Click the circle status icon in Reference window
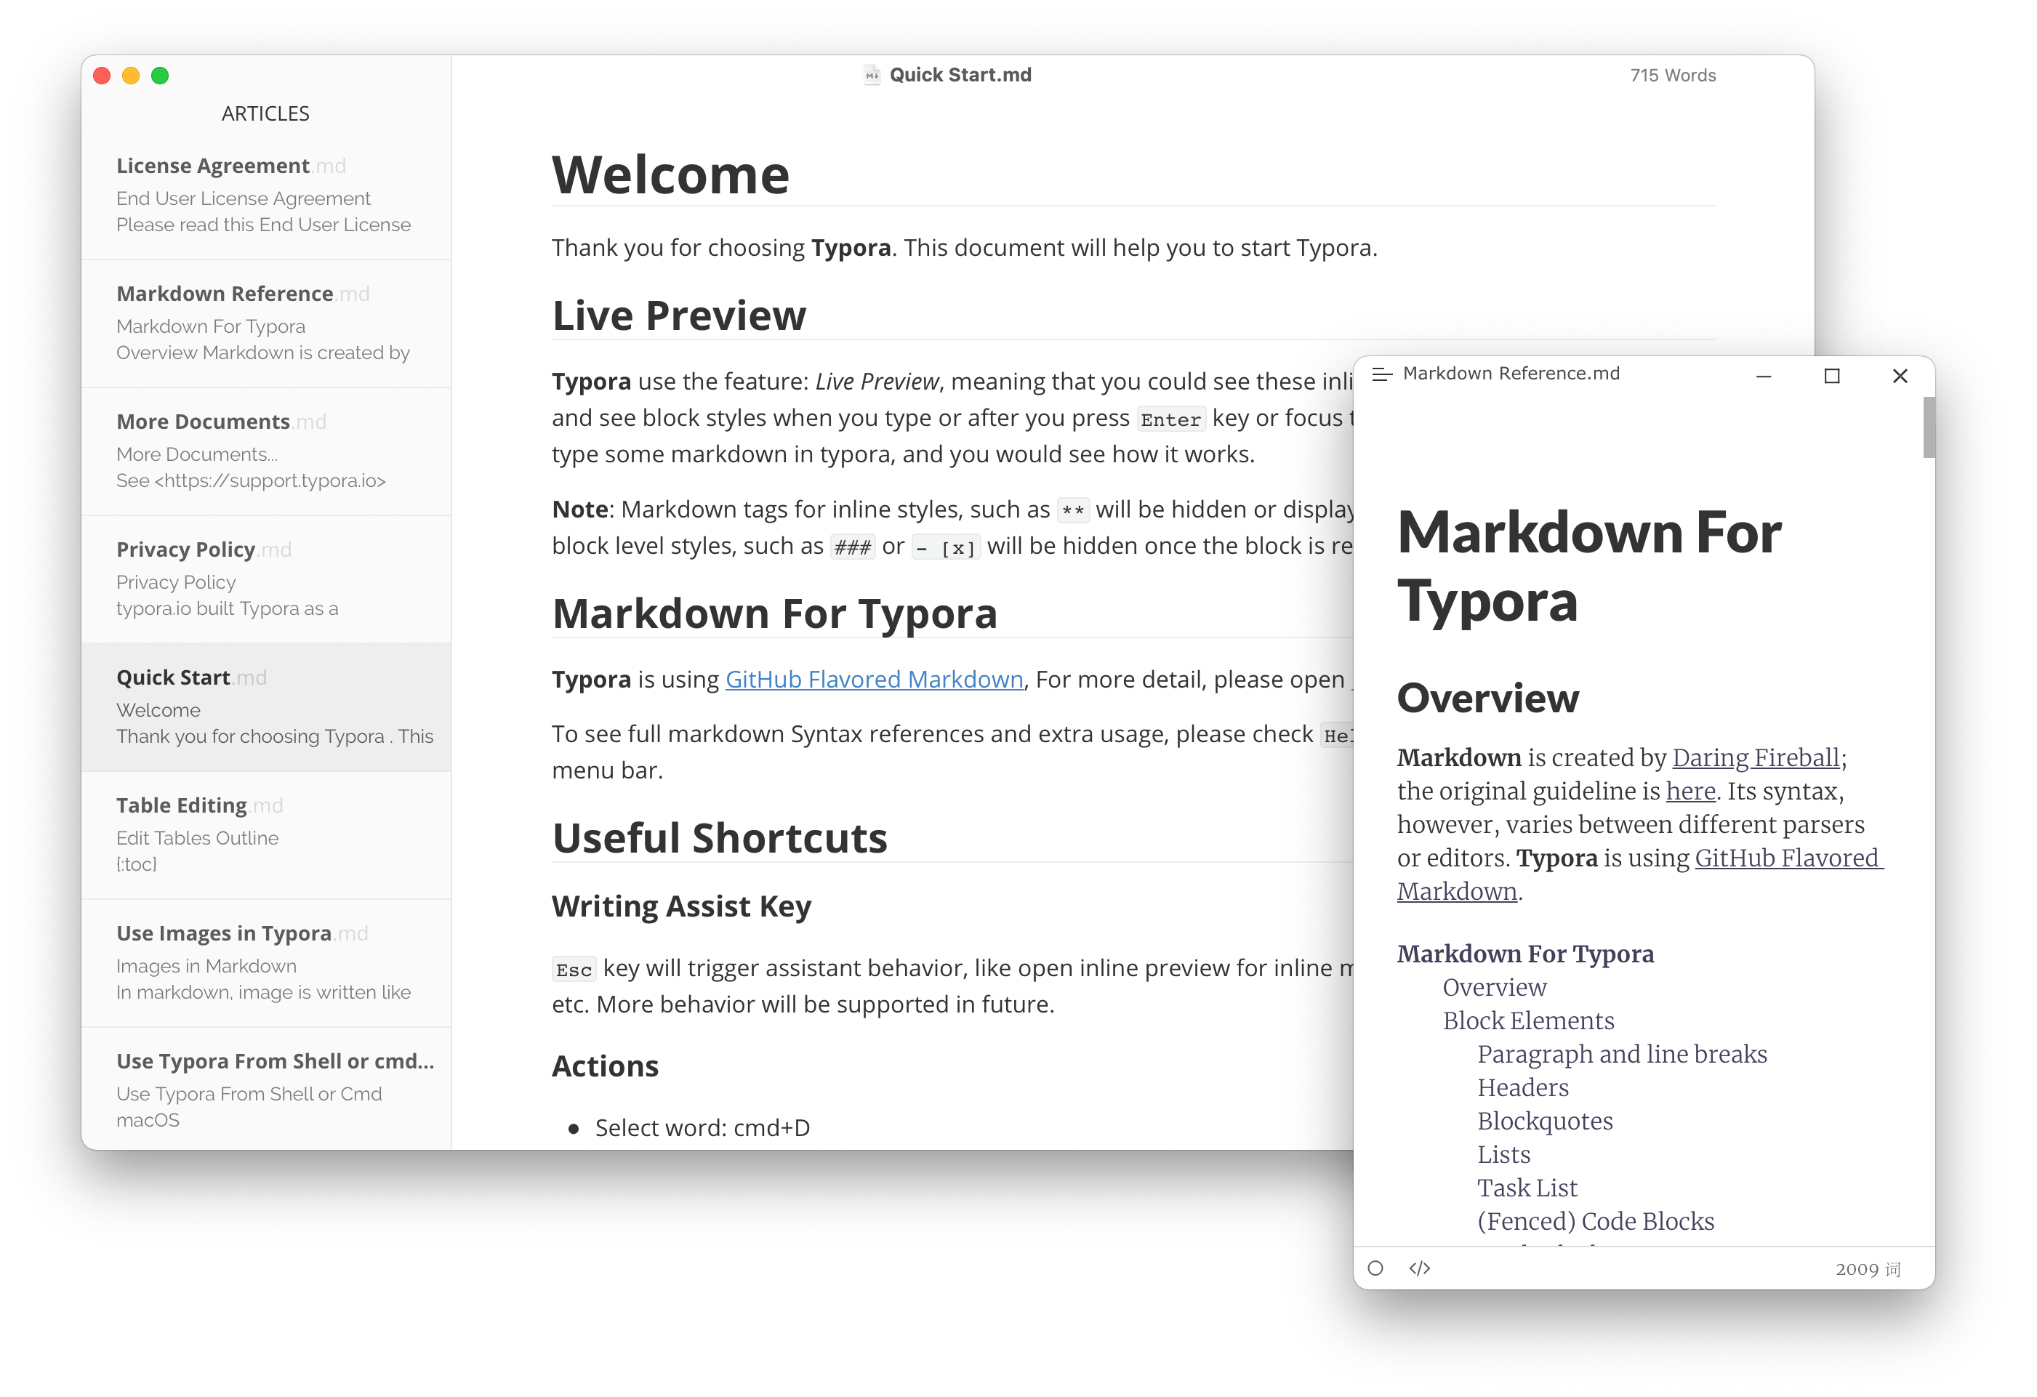 click(1375, 1267)
